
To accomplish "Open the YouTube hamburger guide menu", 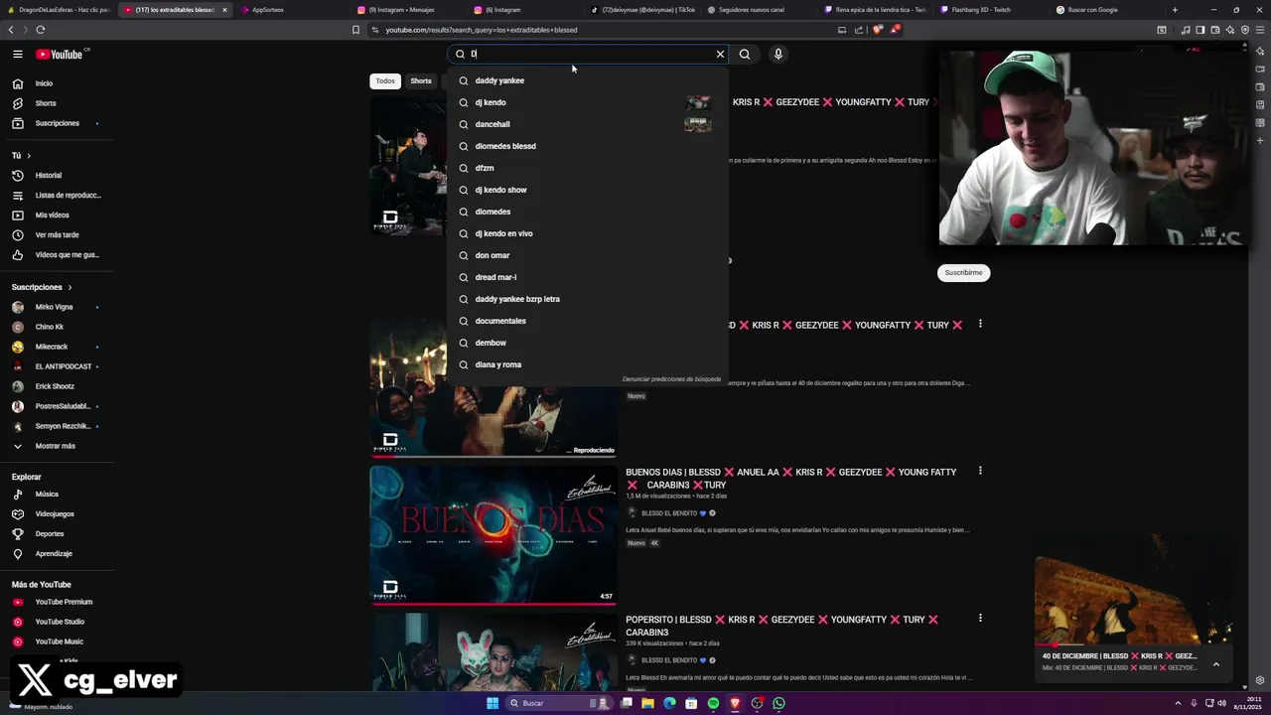I will click(x=17, y=54).
